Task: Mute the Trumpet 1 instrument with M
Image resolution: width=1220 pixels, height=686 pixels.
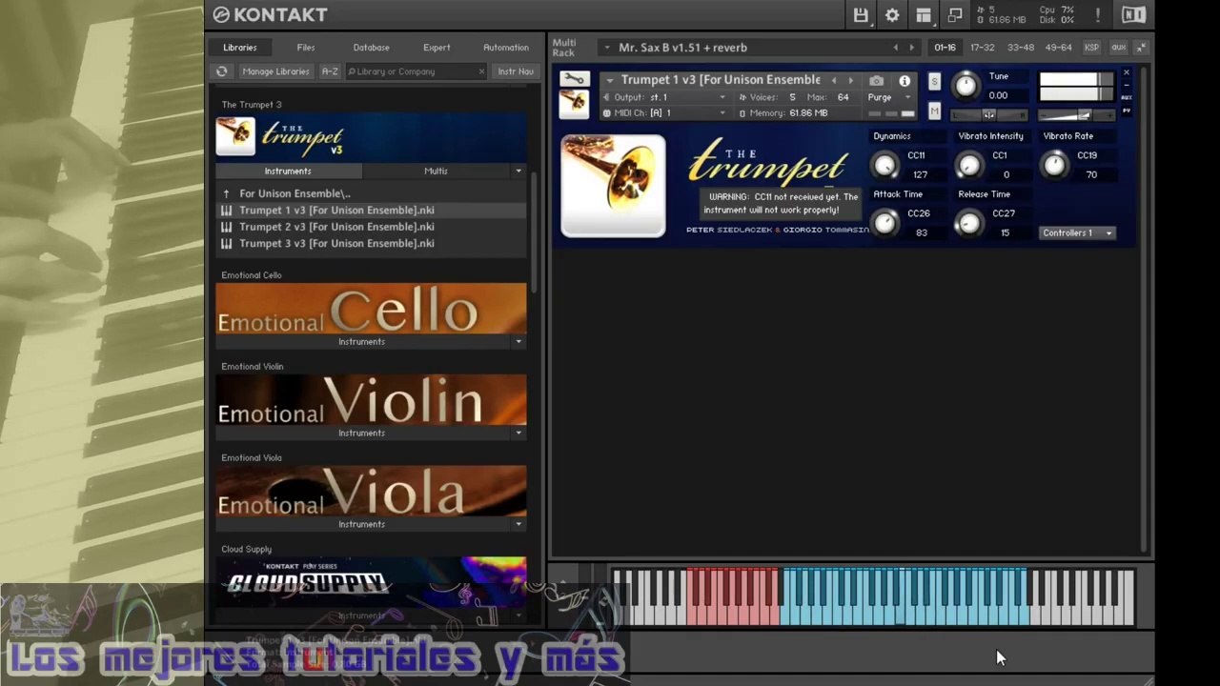Action: (x=934, y=111)
